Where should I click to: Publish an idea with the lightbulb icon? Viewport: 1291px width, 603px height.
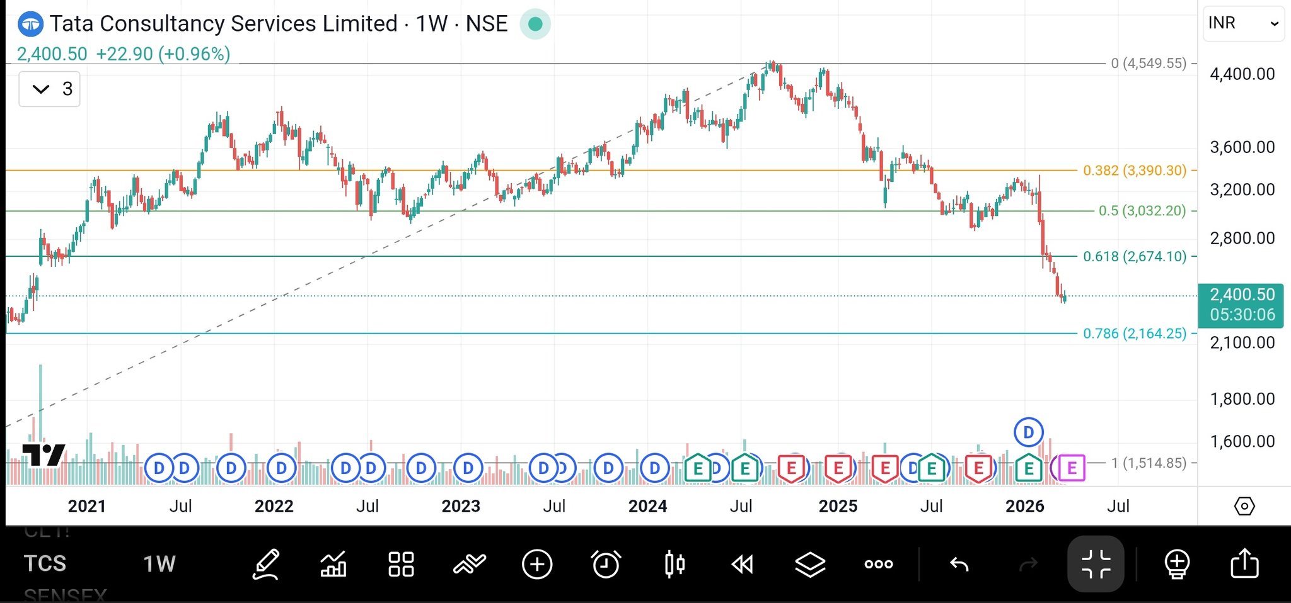click(1177, 564)
